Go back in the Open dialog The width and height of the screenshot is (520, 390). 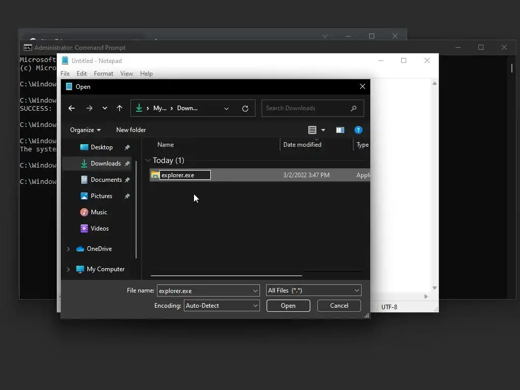72,108
